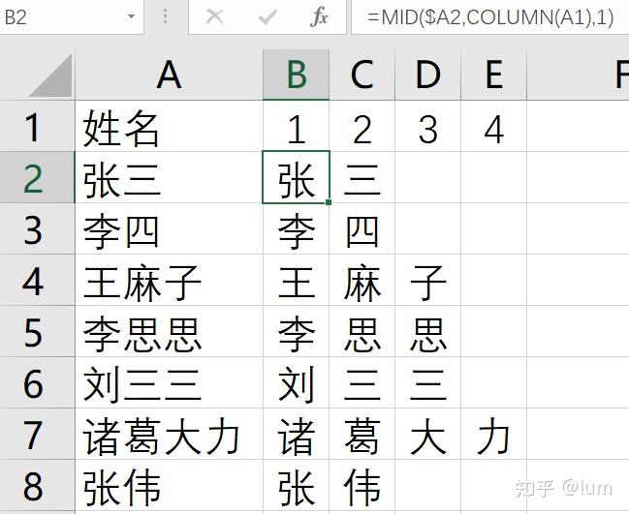
Task: Click the fill handle of cell B2
Action: point(329,202)
